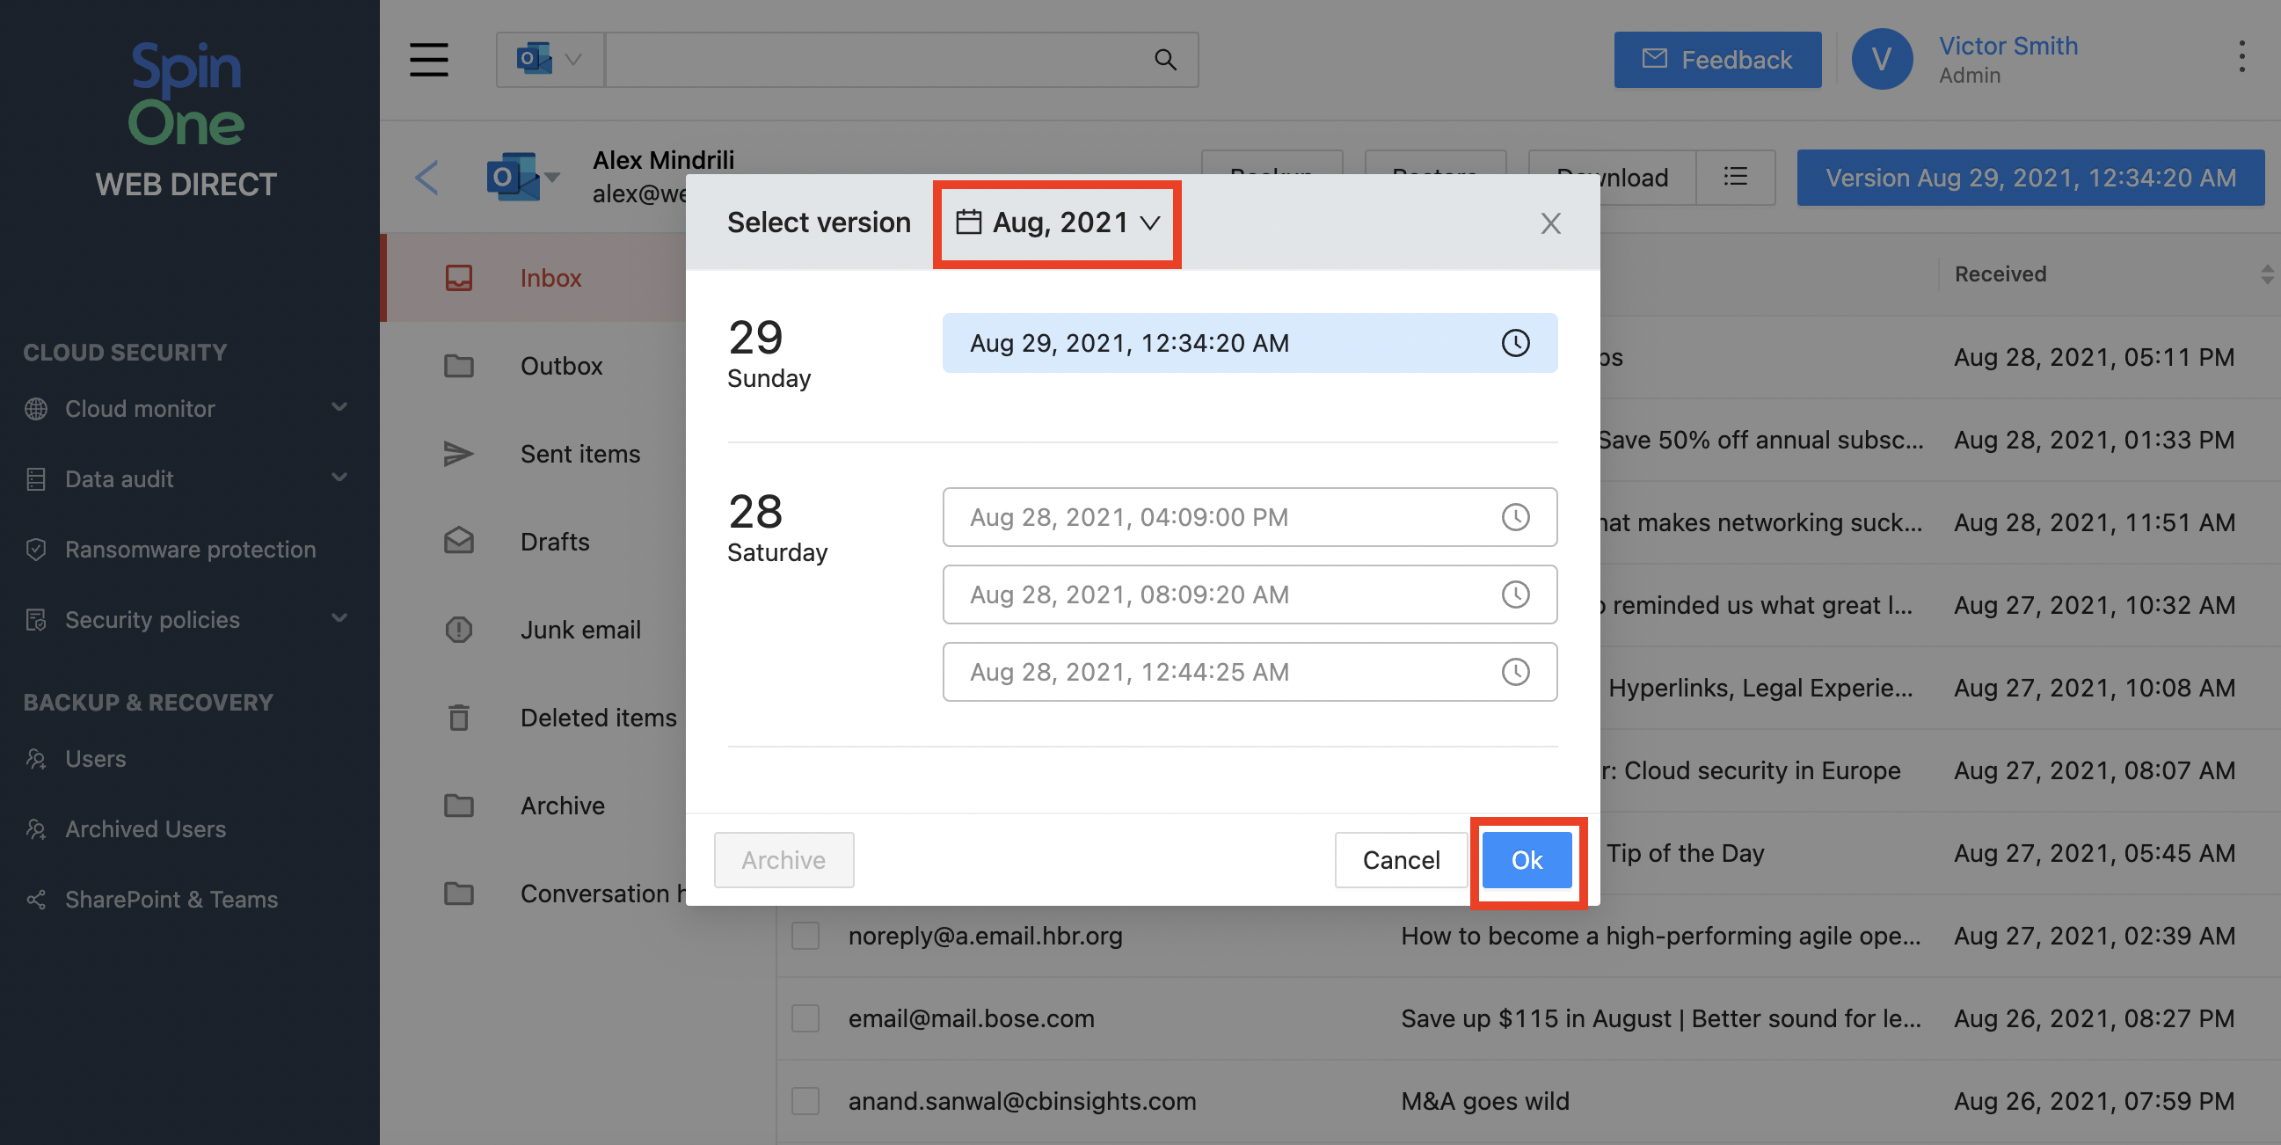The image size is (2281, 1145).
Task: Click the search magnifier icon
Action: point(1165,59)
